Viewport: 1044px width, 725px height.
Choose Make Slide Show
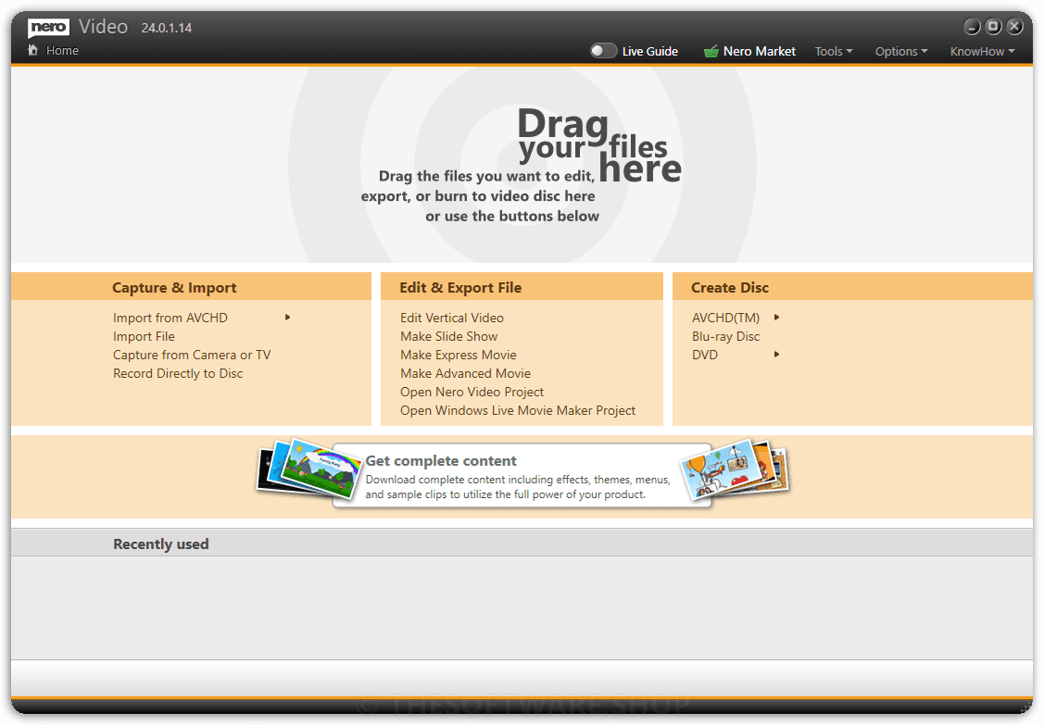pyautogui.click(x=448, y=336)
